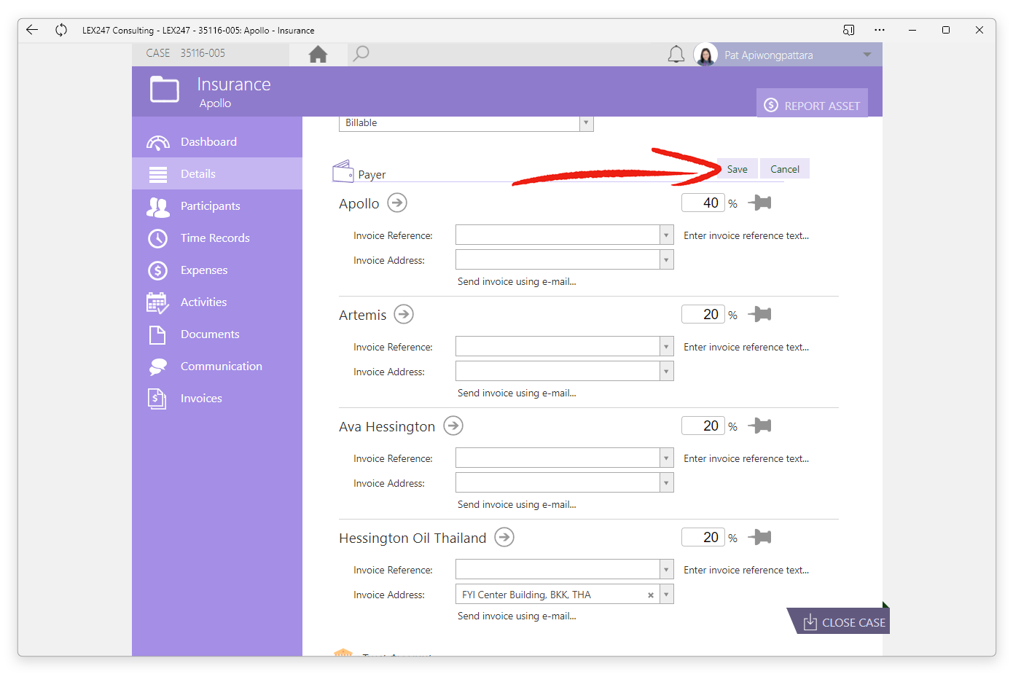This screenshot has height=674, width=1013.
Task: Expand Hessington Oil Thailand Invoice Reference dropdown
Action: pos(666,569)
